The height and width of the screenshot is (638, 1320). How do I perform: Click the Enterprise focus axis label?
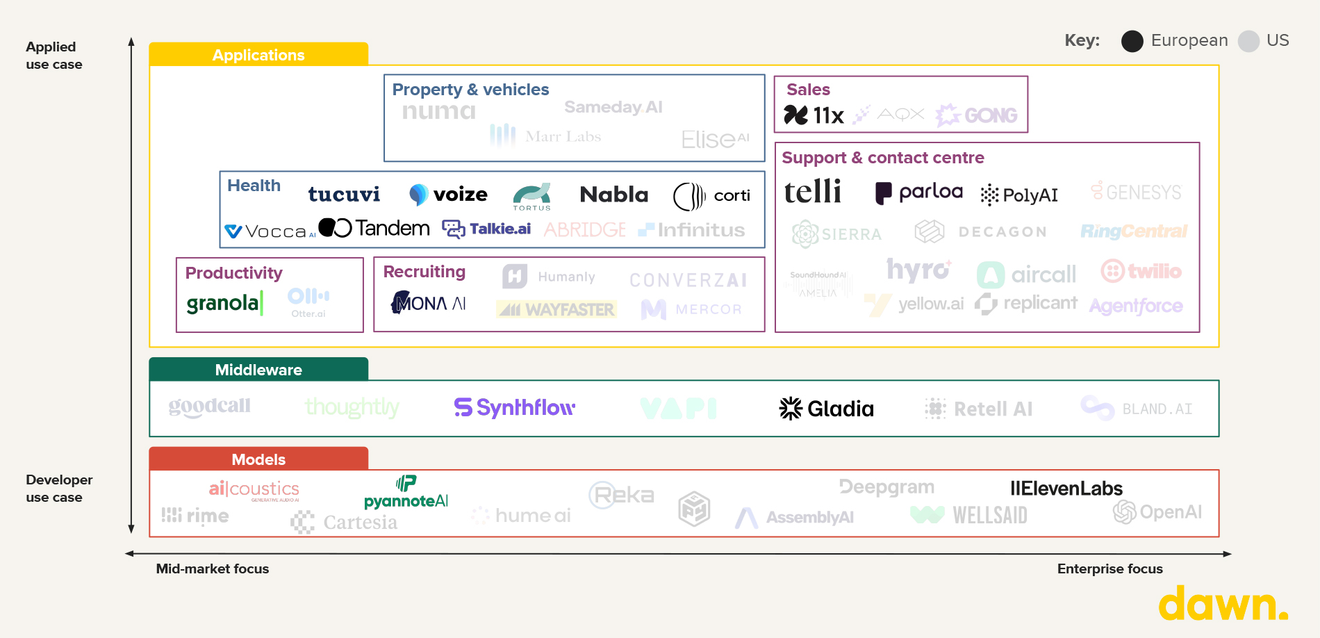[1109, 569]
